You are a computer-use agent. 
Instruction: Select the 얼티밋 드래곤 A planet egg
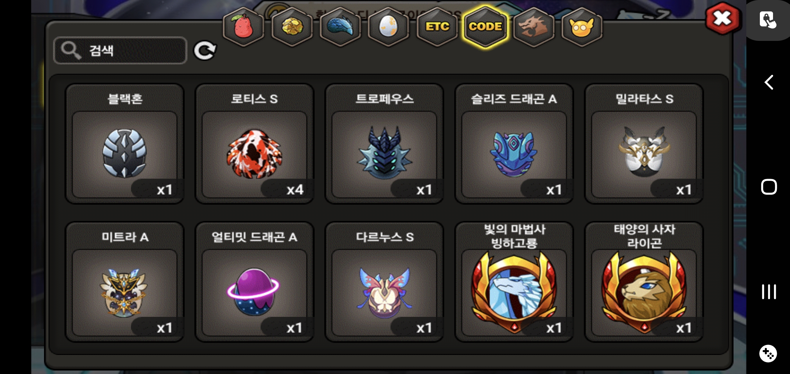pyautogui.click(x=254, y=282)
